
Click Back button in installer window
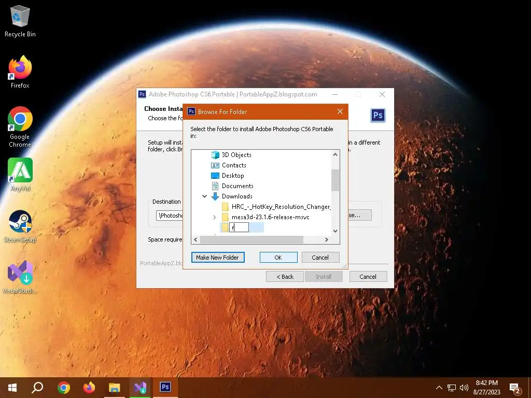click(x=285, y=277)
